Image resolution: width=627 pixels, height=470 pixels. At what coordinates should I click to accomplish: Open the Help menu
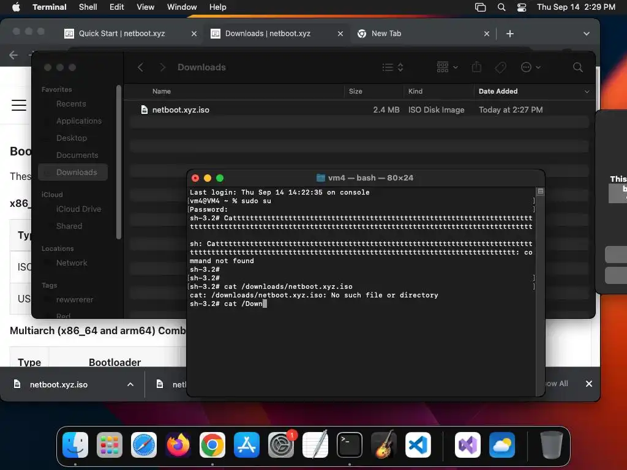point(217,7)
